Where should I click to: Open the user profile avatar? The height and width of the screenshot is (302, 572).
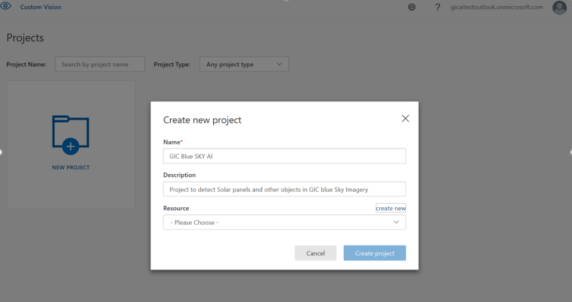[x=559, y=7]
